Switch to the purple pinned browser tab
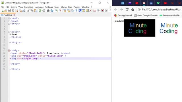Screen dimensions: 182x102 130,3
